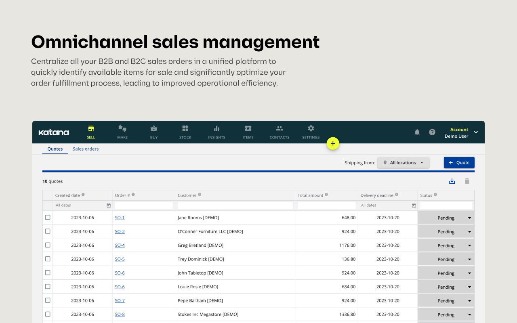Viewport: 517px width, 323px height.
Task: Go to the Stock module icon
Action: tap(185, 129)
